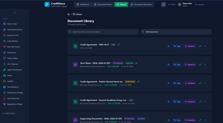The image size is (223, 123).
Task: Switch to Document Generator tab
Action: click(141, 4)
